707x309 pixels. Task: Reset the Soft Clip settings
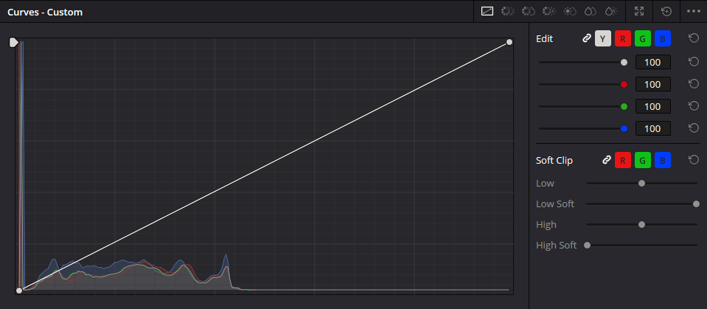694,160
